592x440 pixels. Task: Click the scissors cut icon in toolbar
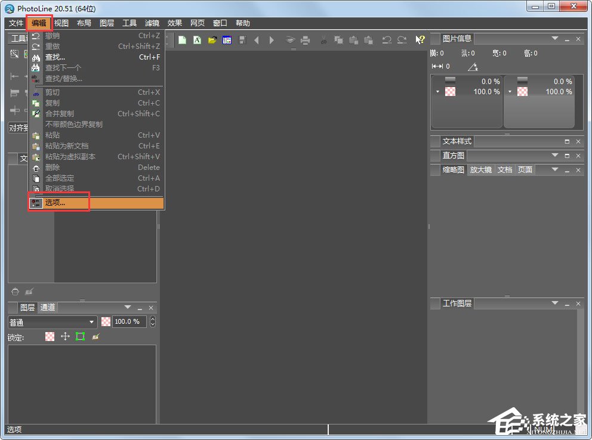pyautogui.click(x=323, y=40)
